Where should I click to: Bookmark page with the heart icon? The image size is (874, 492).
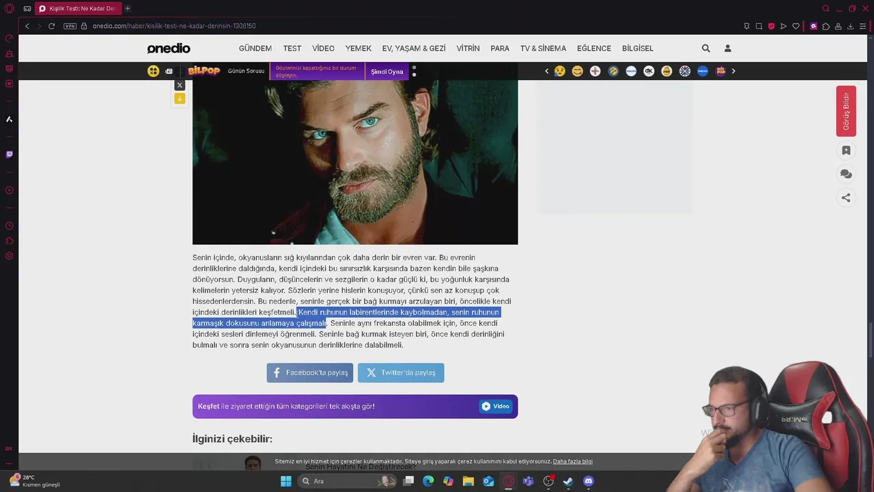795,26
